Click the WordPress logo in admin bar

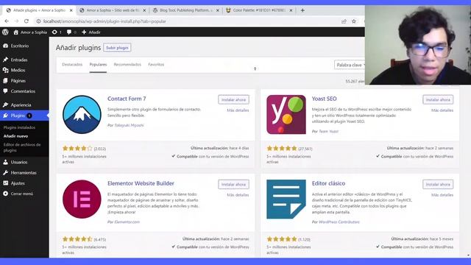(x=5, y=32)
